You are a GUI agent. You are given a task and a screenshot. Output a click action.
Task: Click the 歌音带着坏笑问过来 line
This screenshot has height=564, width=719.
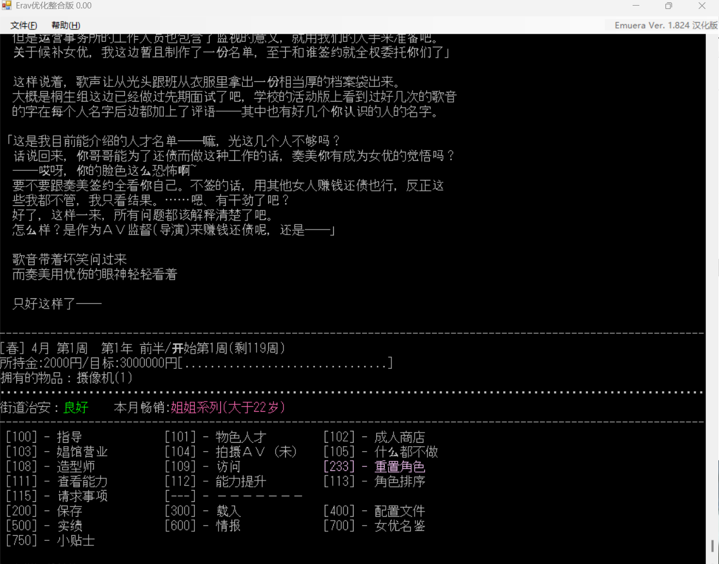coord(69,259)
